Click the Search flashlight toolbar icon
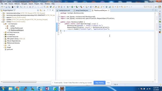Screen dimensions: 162x91 tap(102, 7)
